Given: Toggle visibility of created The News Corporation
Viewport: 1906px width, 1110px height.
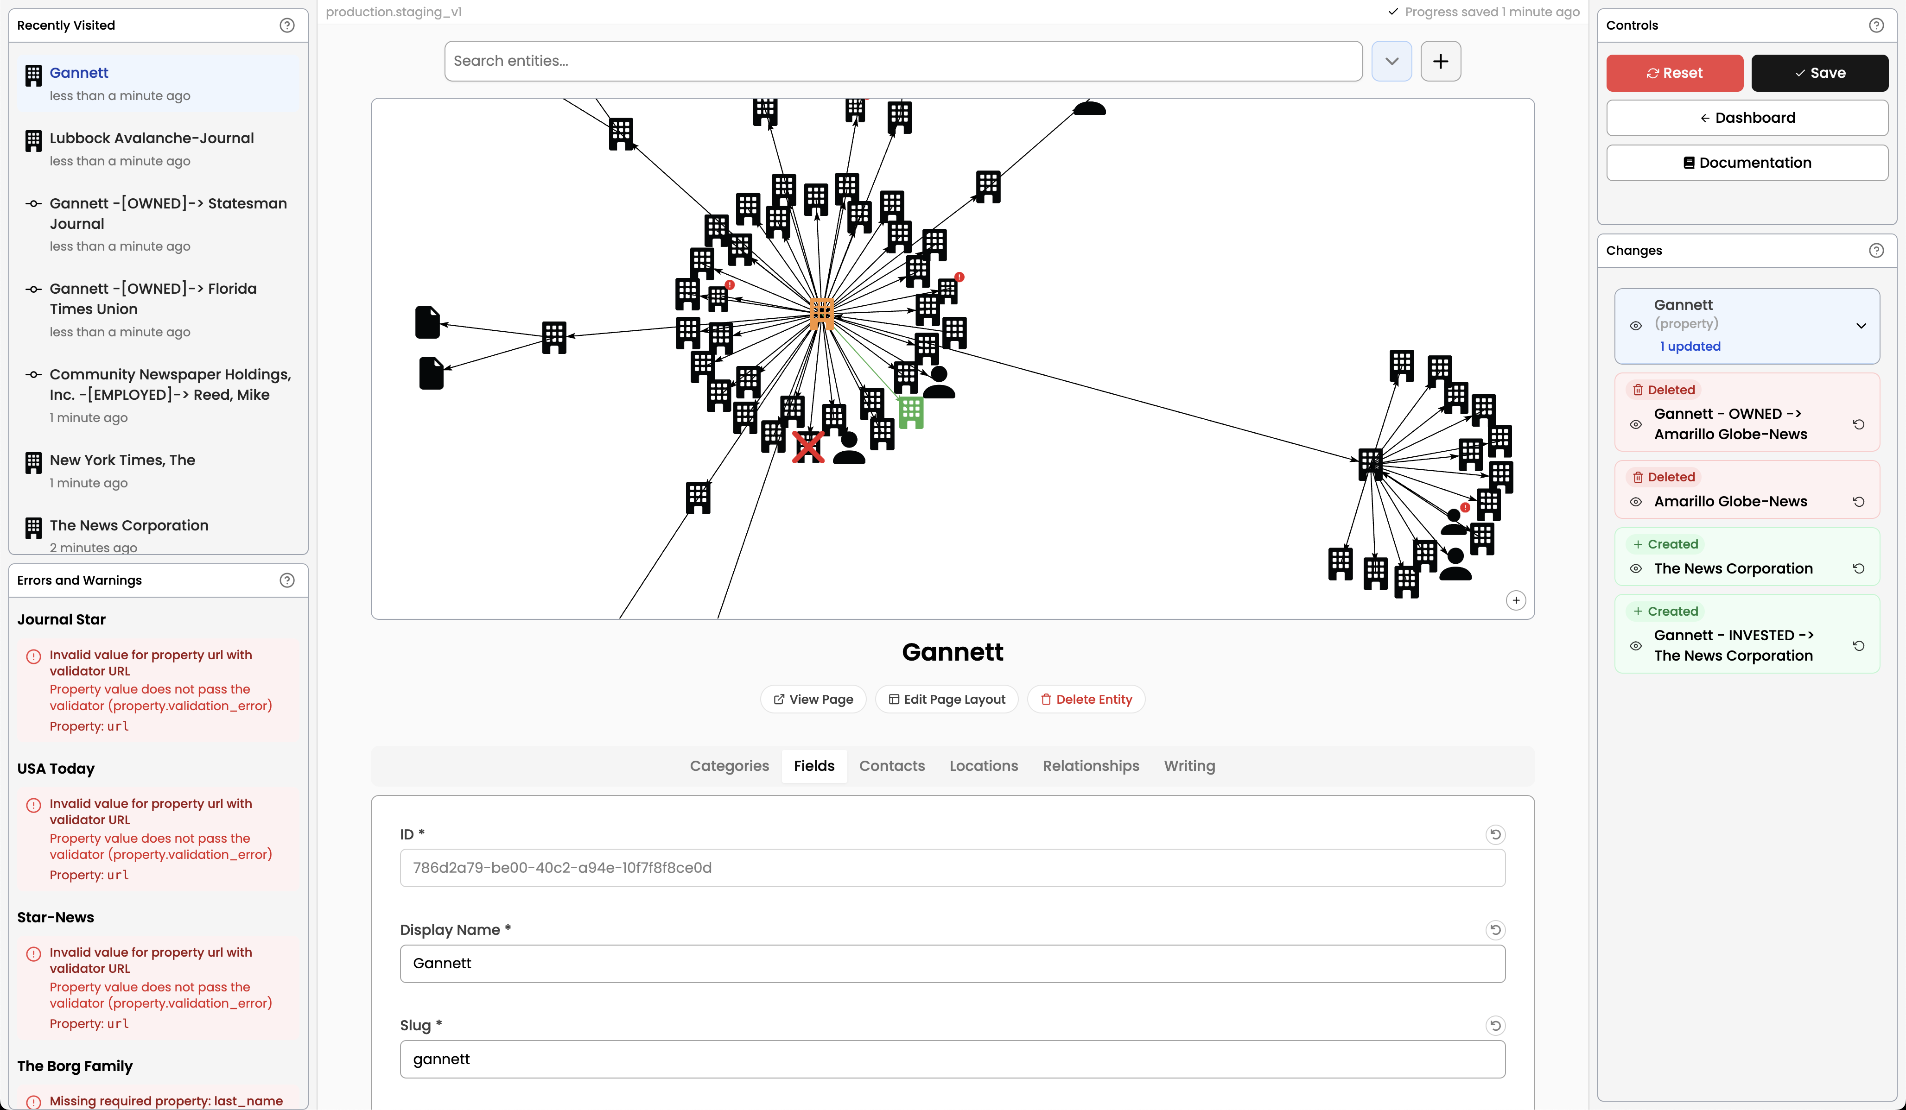Looking at the screenshot, I should [x=1636, y=568].
